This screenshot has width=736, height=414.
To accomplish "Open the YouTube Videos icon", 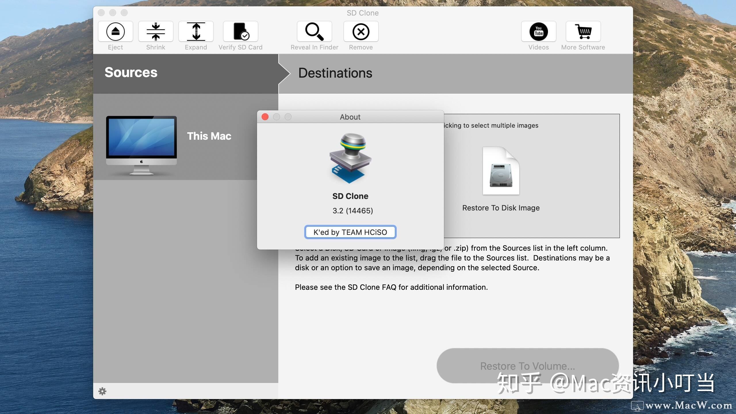I will (x=538, y=32).
